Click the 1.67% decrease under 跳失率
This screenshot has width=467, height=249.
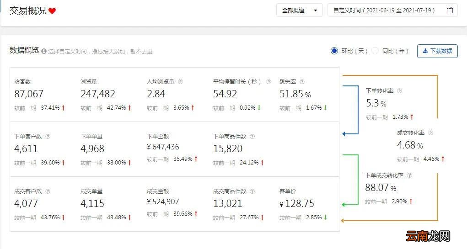click(x=317, y=108)
